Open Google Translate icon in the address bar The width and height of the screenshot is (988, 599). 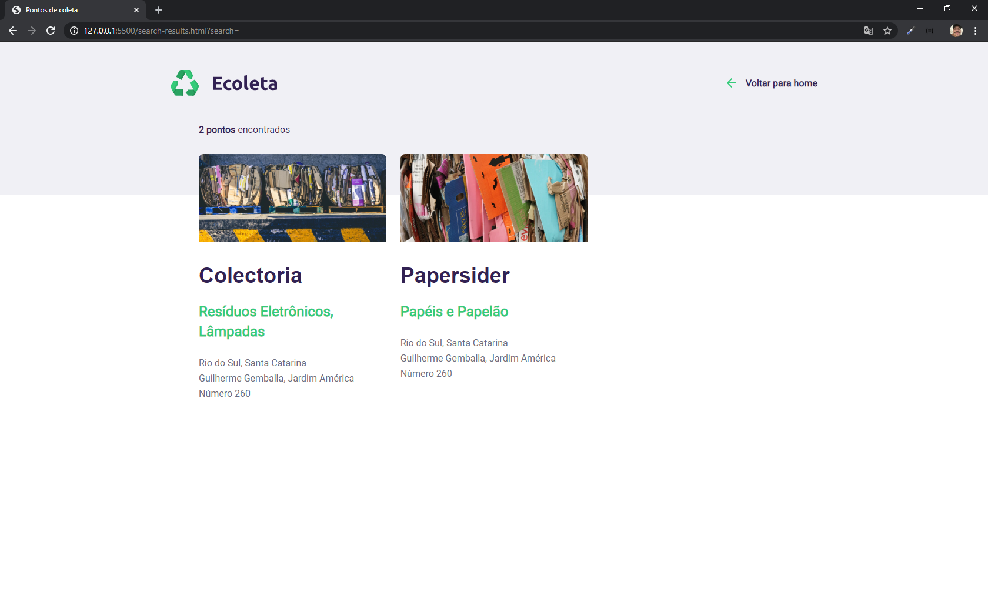tap(868, 31)
